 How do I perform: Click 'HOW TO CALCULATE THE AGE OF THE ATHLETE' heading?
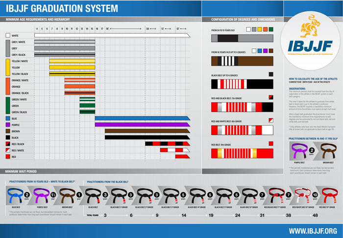pos(313,79)
